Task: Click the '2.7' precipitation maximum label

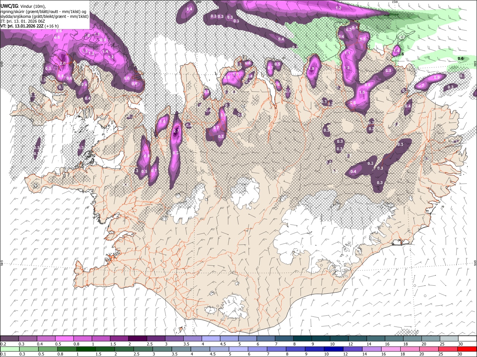Action: pos(177,131)
